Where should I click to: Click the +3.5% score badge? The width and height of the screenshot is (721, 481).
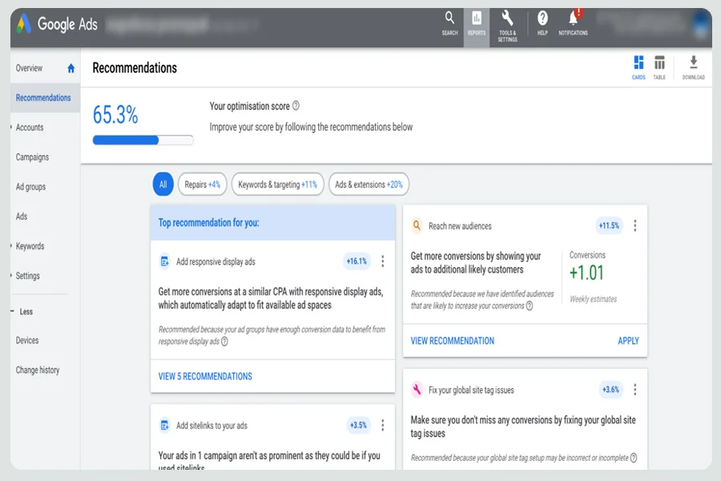(358, 426)
